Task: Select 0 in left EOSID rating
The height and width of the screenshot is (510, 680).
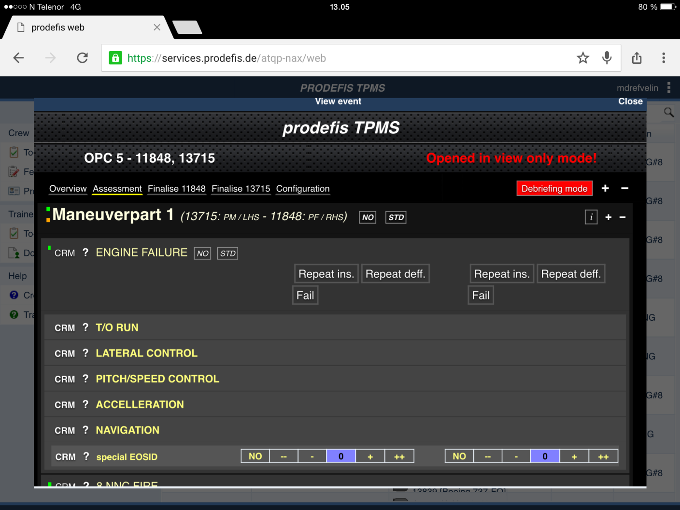Action: click(x=341, y=456)
